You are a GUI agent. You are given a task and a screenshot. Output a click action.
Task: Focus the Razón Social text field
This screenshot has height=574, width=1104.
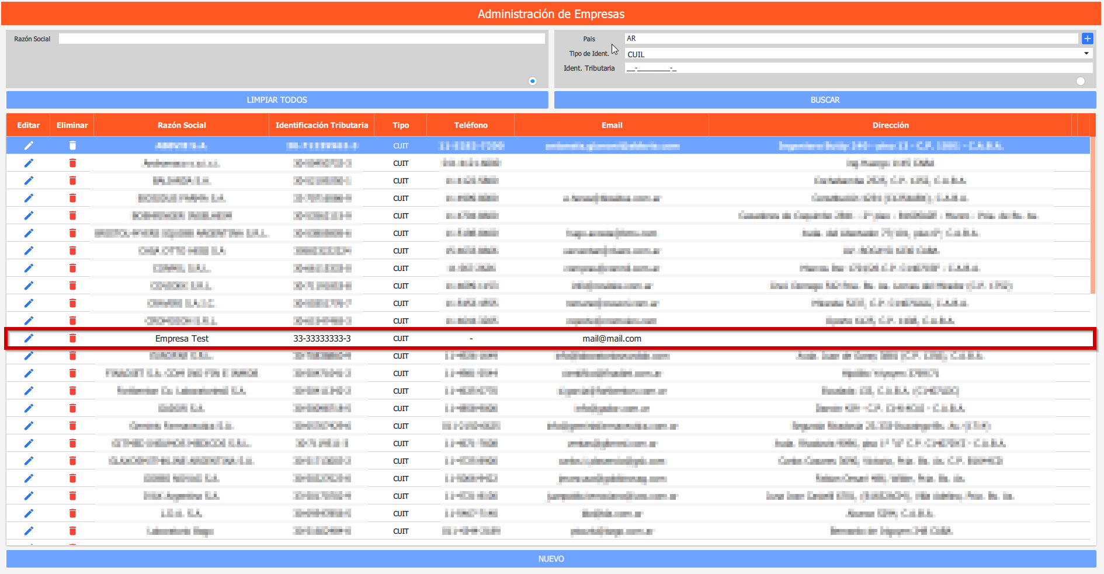pyautogui.click(x=301, y=39)
